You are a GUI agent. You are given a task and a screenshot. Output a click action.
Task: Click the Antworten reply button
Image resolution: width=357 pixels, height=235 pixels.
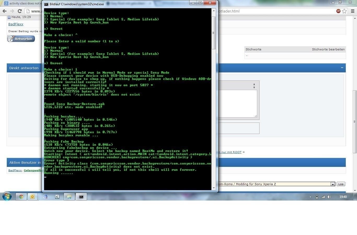21,39
